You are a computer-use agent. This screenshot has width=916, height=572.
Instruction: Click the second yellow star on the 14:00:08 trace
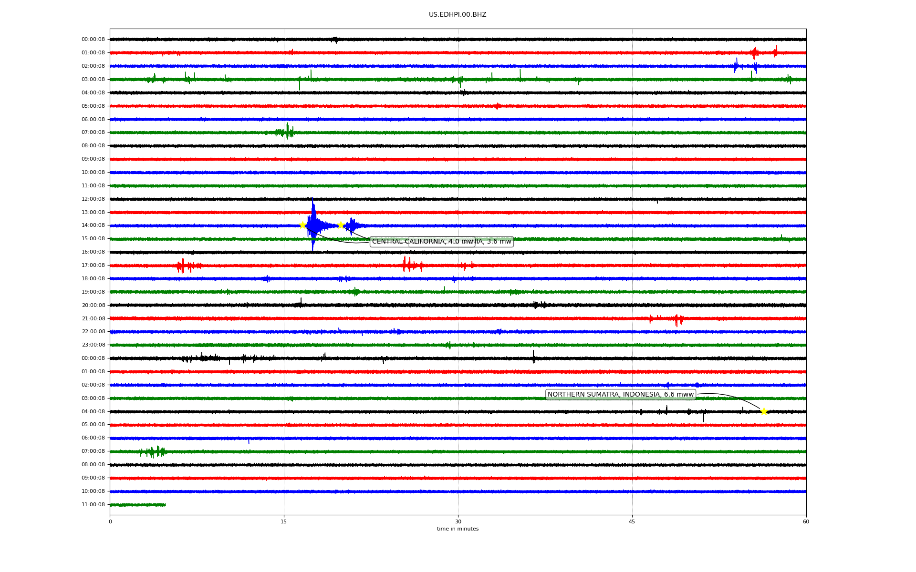(341, 225)
